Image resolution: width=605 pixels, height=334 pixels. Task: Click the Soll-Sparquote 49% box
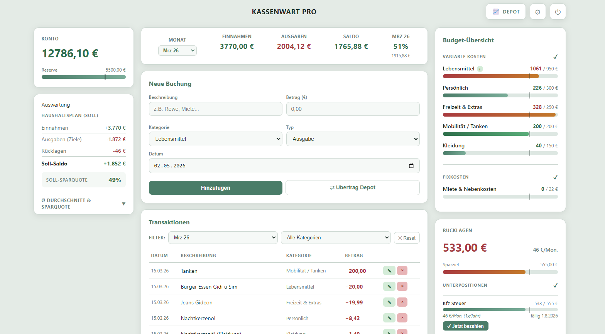84,180
